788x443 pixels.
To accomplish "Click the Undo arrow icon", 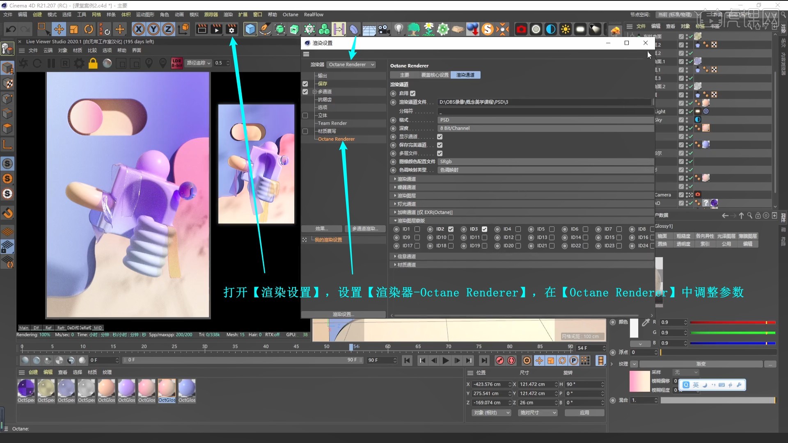I will 11,29.
